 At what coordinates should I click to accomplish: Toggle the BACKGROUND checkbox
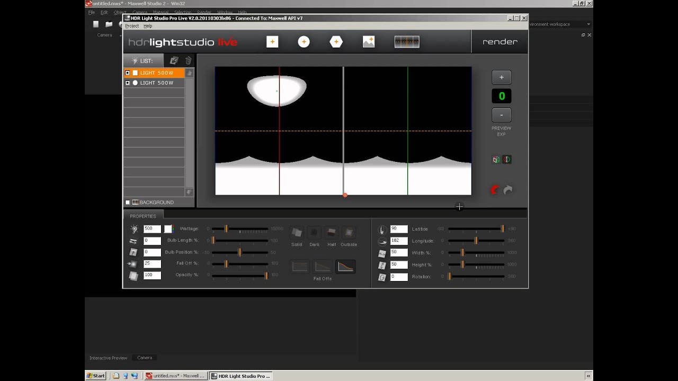point(127,202)
